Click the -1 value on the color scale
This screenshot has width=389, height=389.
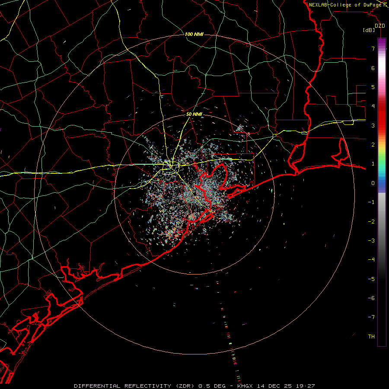pos(371,202)
